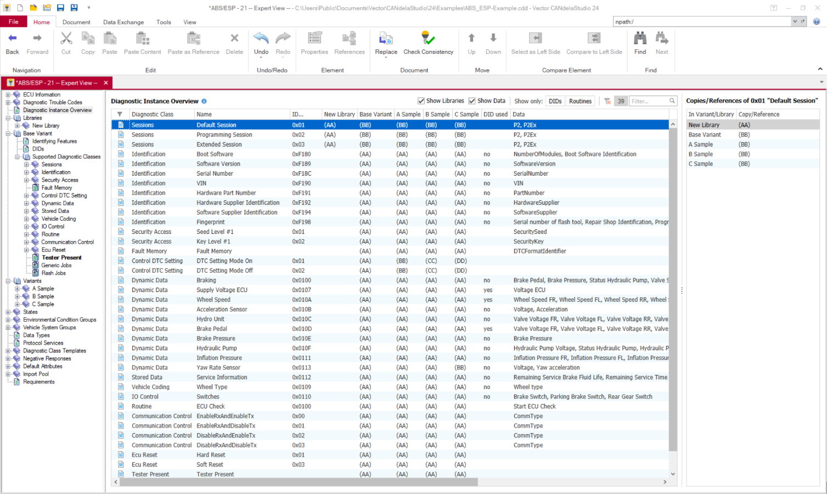Collapse Supported Diagnostic Classes node
Screen dimensions: 827x494
(18, 156)
